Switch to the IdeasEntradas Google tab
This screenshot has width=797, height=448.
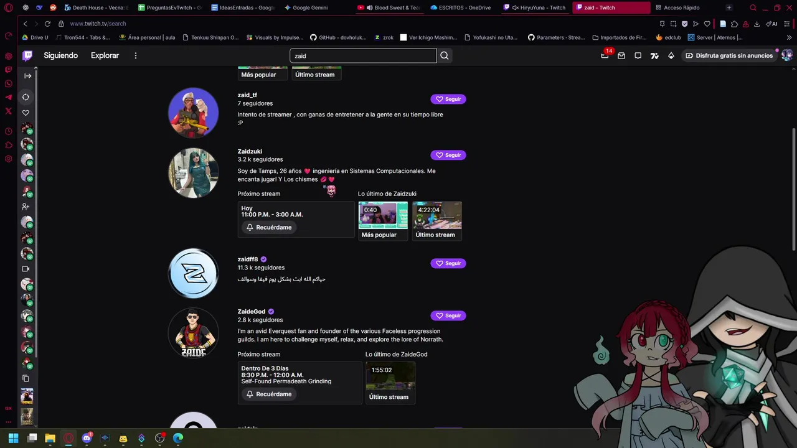(243, 7)
